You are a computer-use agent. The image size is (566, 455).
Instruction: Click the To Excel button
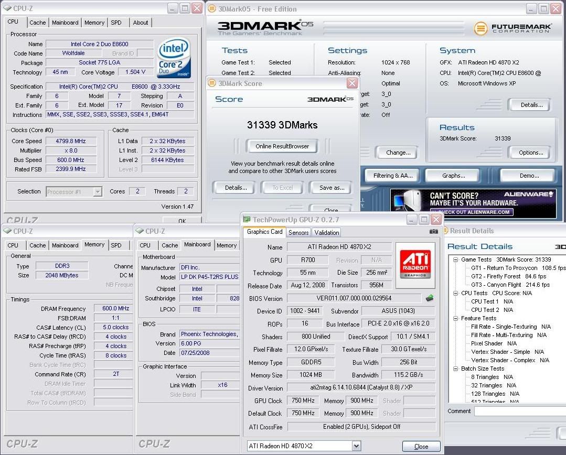[x=283, y=188]
